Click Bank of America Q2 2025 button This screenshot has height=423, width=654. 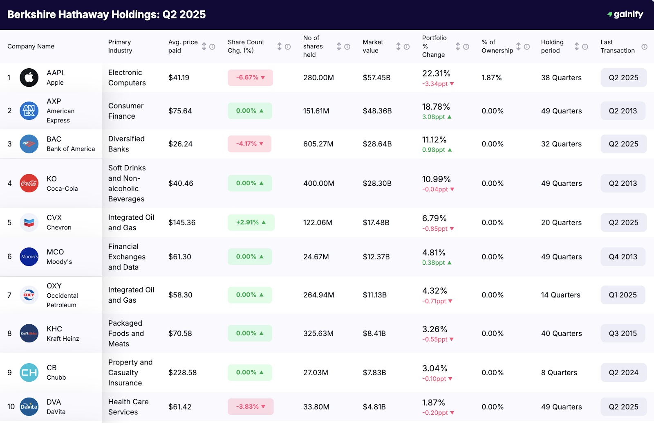click(623, 144)
